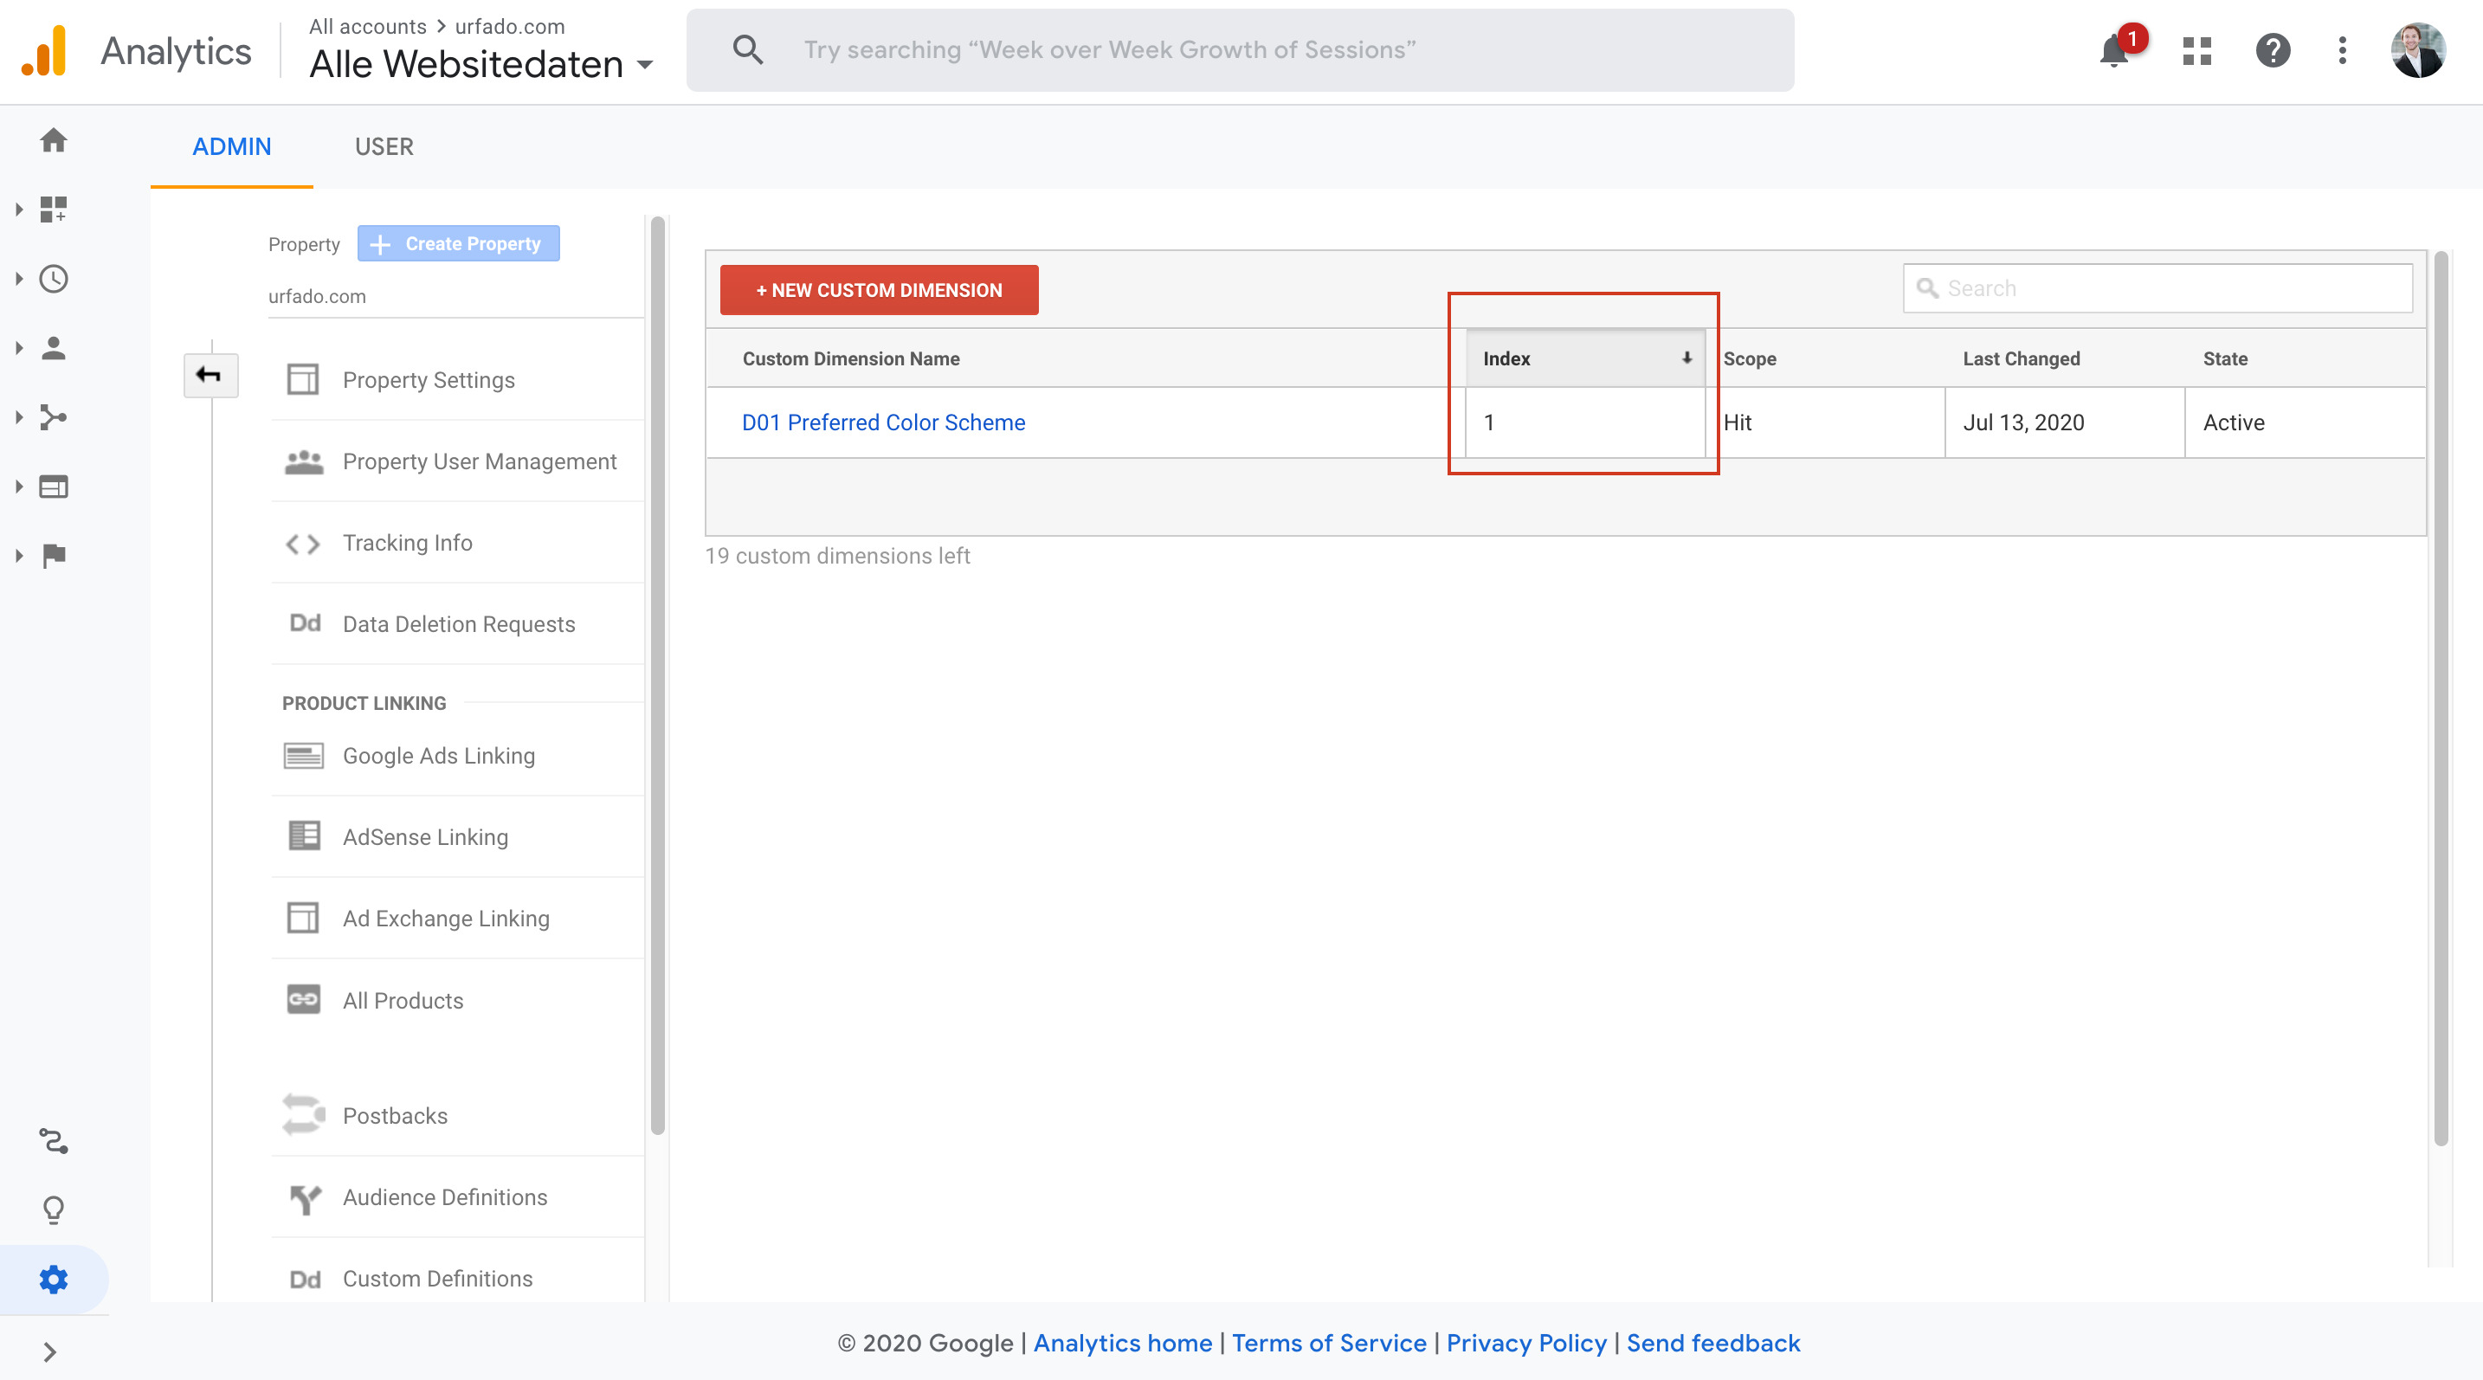
Task: Open the Google apps grid icon
Action: point(2196,50)
